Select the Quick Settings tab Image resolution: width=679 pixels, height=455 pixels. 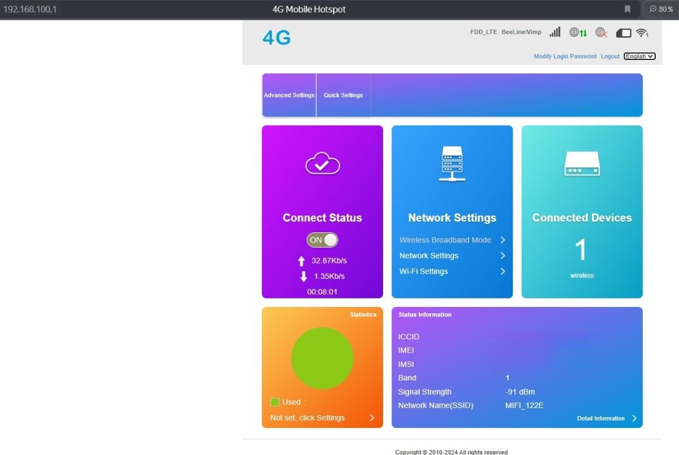[343, 95]
